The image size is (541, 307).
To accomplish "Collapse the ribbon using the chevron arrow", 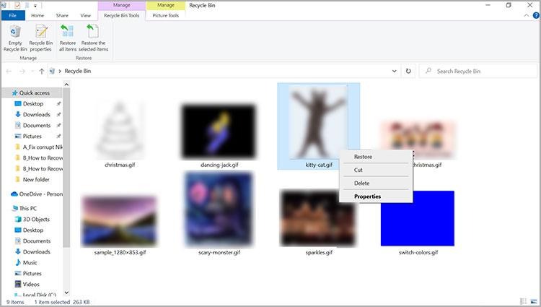I will click(x=525, y=15).
